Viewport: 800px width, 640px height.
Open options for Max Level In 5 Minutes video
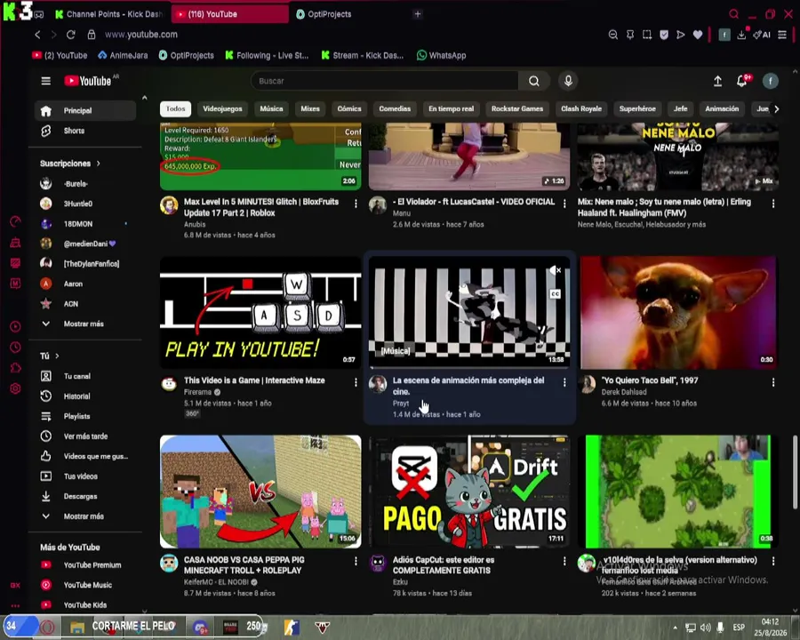point(356,204)
